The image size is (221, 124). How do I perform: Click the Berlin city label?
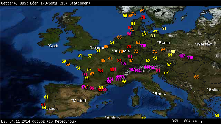coord(163,43)
